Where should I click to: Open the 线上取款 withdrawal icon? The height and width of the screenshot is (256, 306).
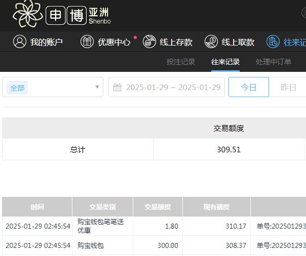211,41
